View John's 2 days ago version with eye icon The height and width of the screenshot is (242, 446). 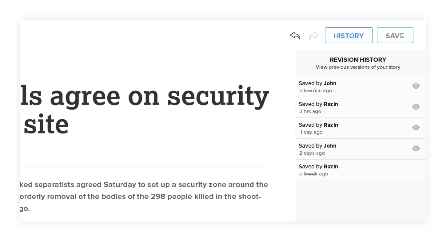click(416, 148)
